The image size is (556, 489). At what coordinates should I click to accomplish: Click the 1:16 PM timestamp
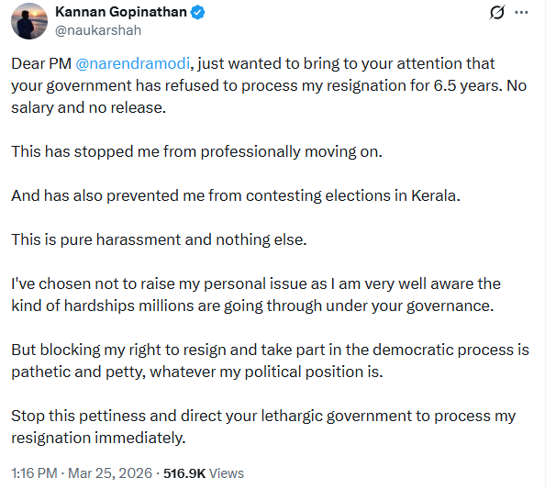[x=34, y=473]
